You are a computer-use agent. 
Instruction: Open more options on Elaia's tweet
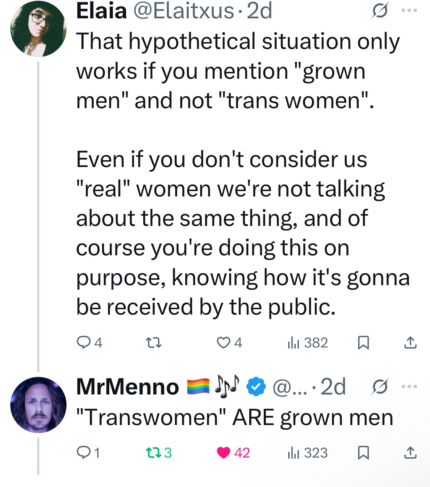click(x=409, y=11)
